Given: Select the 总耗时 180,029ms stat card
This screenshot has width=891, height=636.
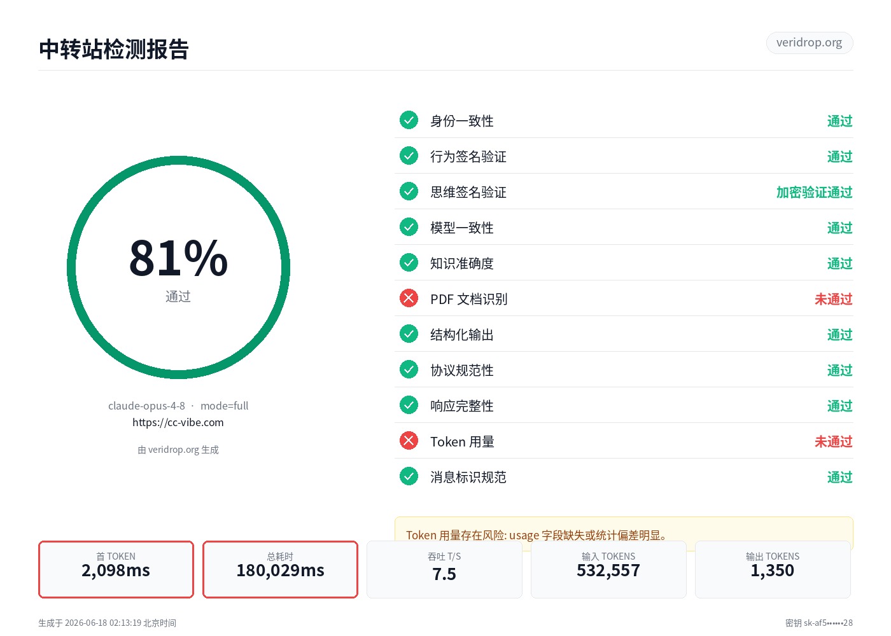Looking at the screenshot, I should [280, 569].
